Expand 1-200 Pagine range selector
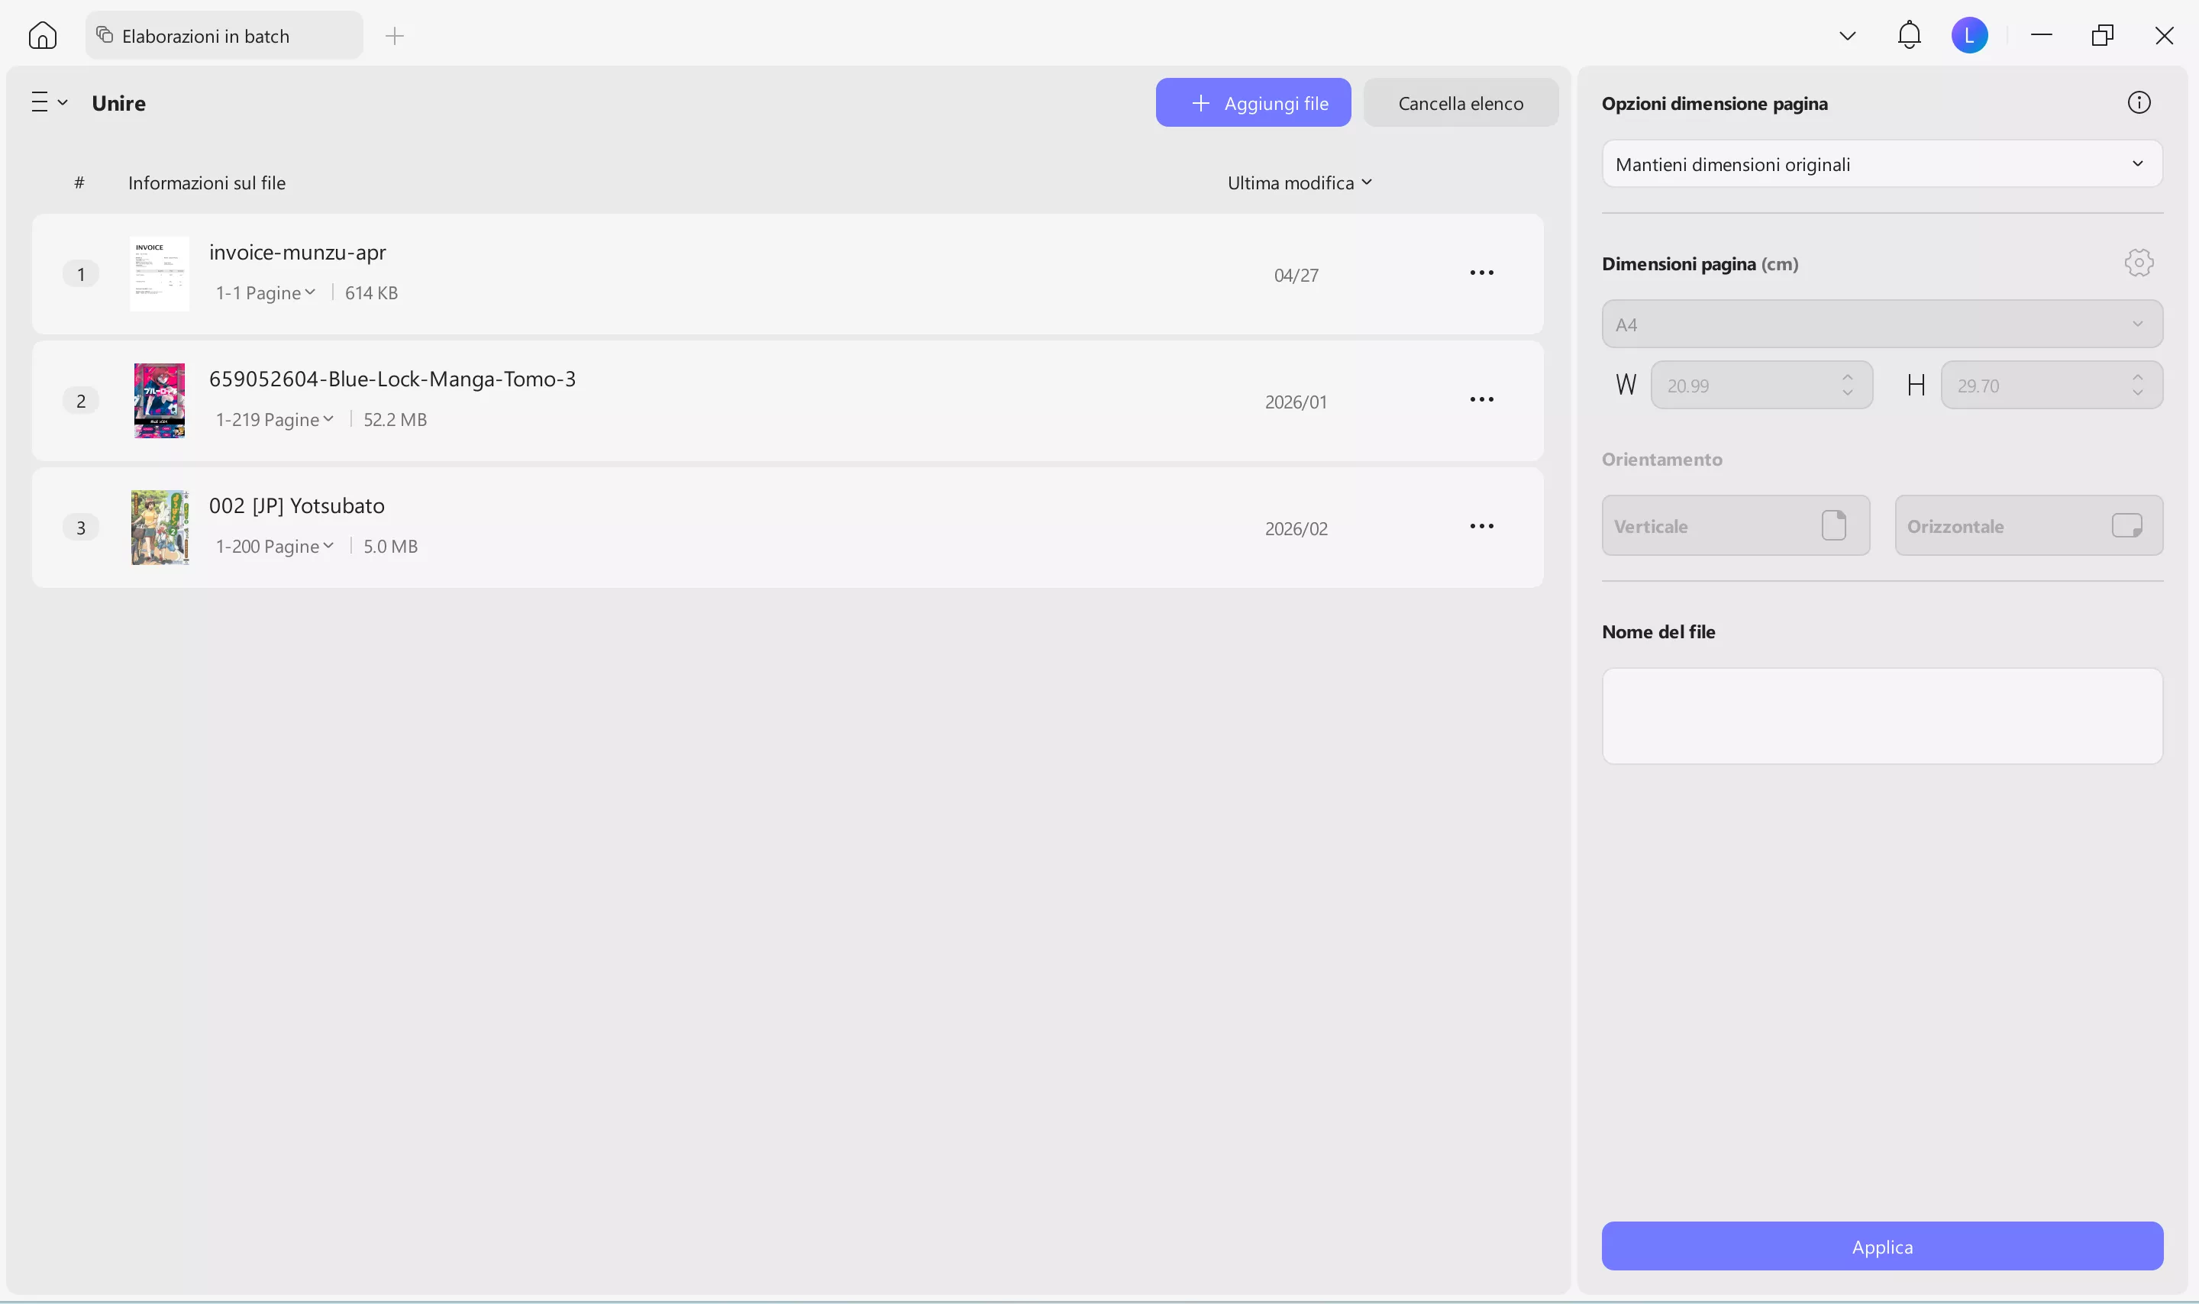The width and height of the screenshot is (2199, 1304). click(x=274, y=546)
